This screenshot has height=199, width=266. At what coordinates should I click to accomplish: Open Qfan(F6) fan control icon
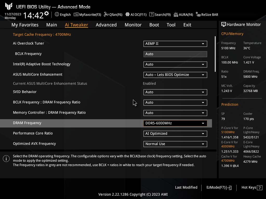[x=106, y=15]
